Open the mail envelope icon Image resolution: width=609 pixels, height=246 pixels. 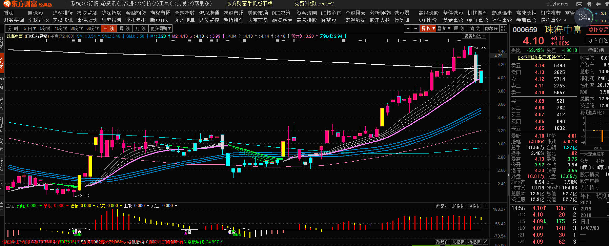pyautogui.click(x=579, y=4)
